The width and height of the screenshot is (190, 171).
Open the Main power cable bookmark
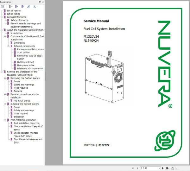click(x=26, y=65)
